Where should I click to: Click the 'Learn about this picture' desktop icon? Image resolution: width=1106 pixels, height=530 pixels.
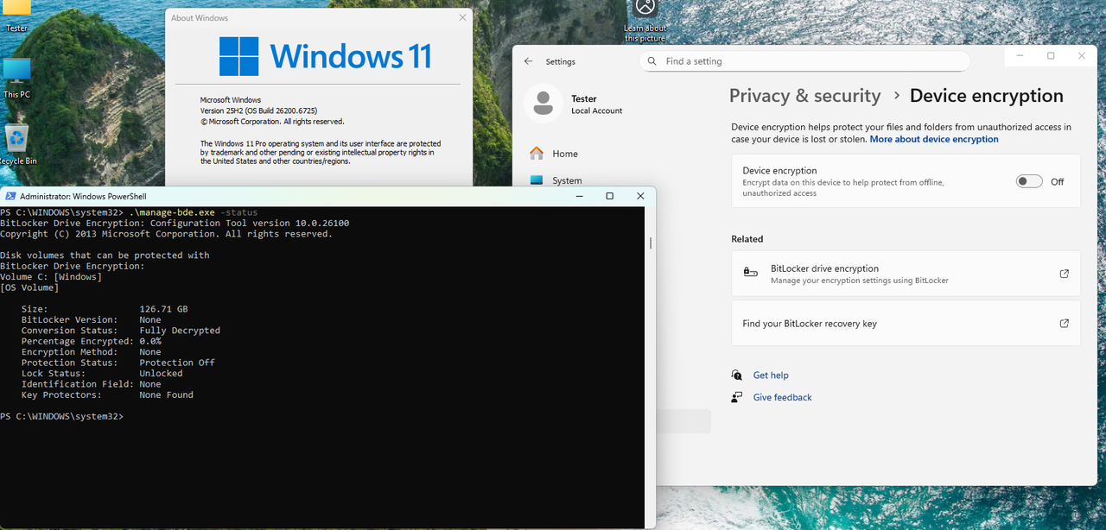[x=645, y=21]
